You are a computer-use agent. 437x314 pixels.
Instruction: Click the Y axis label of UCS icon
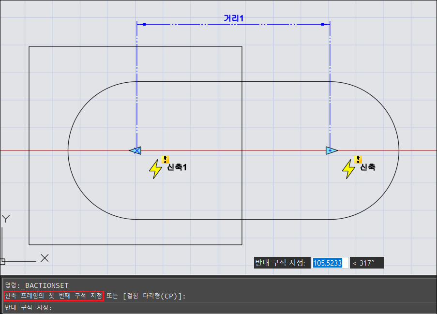pyautogui.click(x=6, y=219)
